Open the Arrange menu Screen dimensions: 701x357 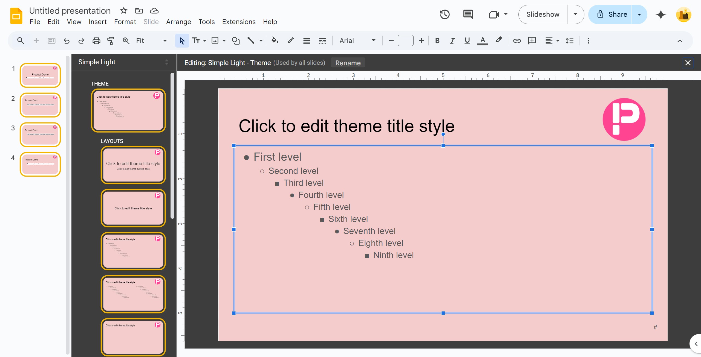pyautogui.click(x=178, y=22)
